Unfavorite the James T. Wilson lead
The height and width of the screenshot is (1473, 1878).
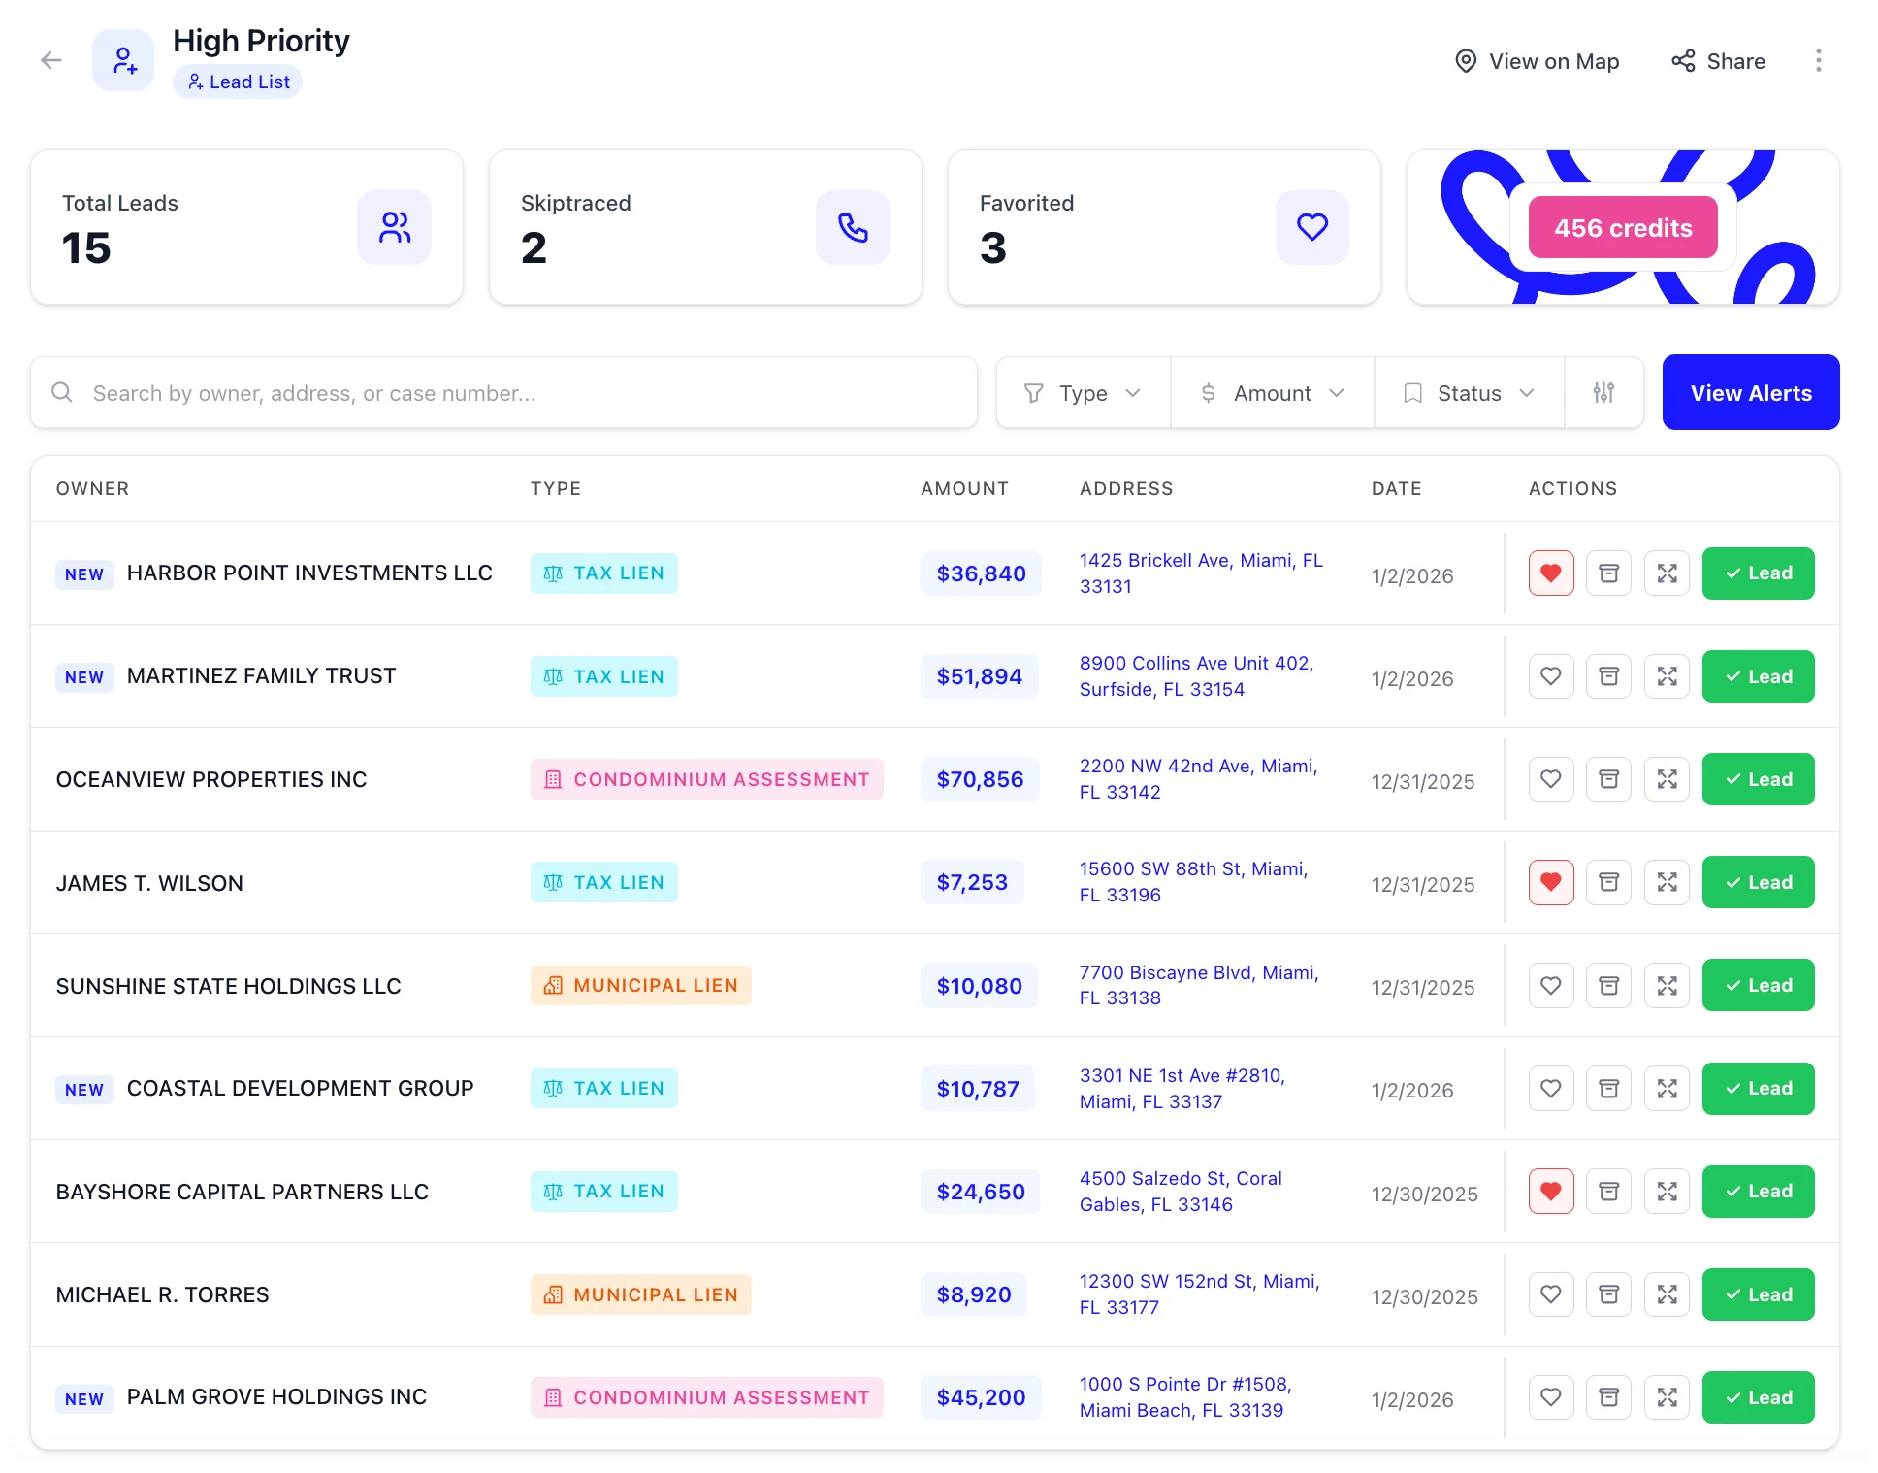(x=1550, y=882)
